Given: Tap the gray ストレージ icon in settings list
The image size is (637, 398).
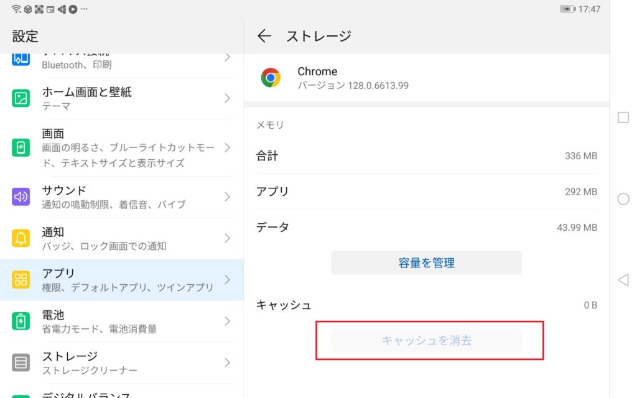Looking at the screenshot, I should 21,363.
